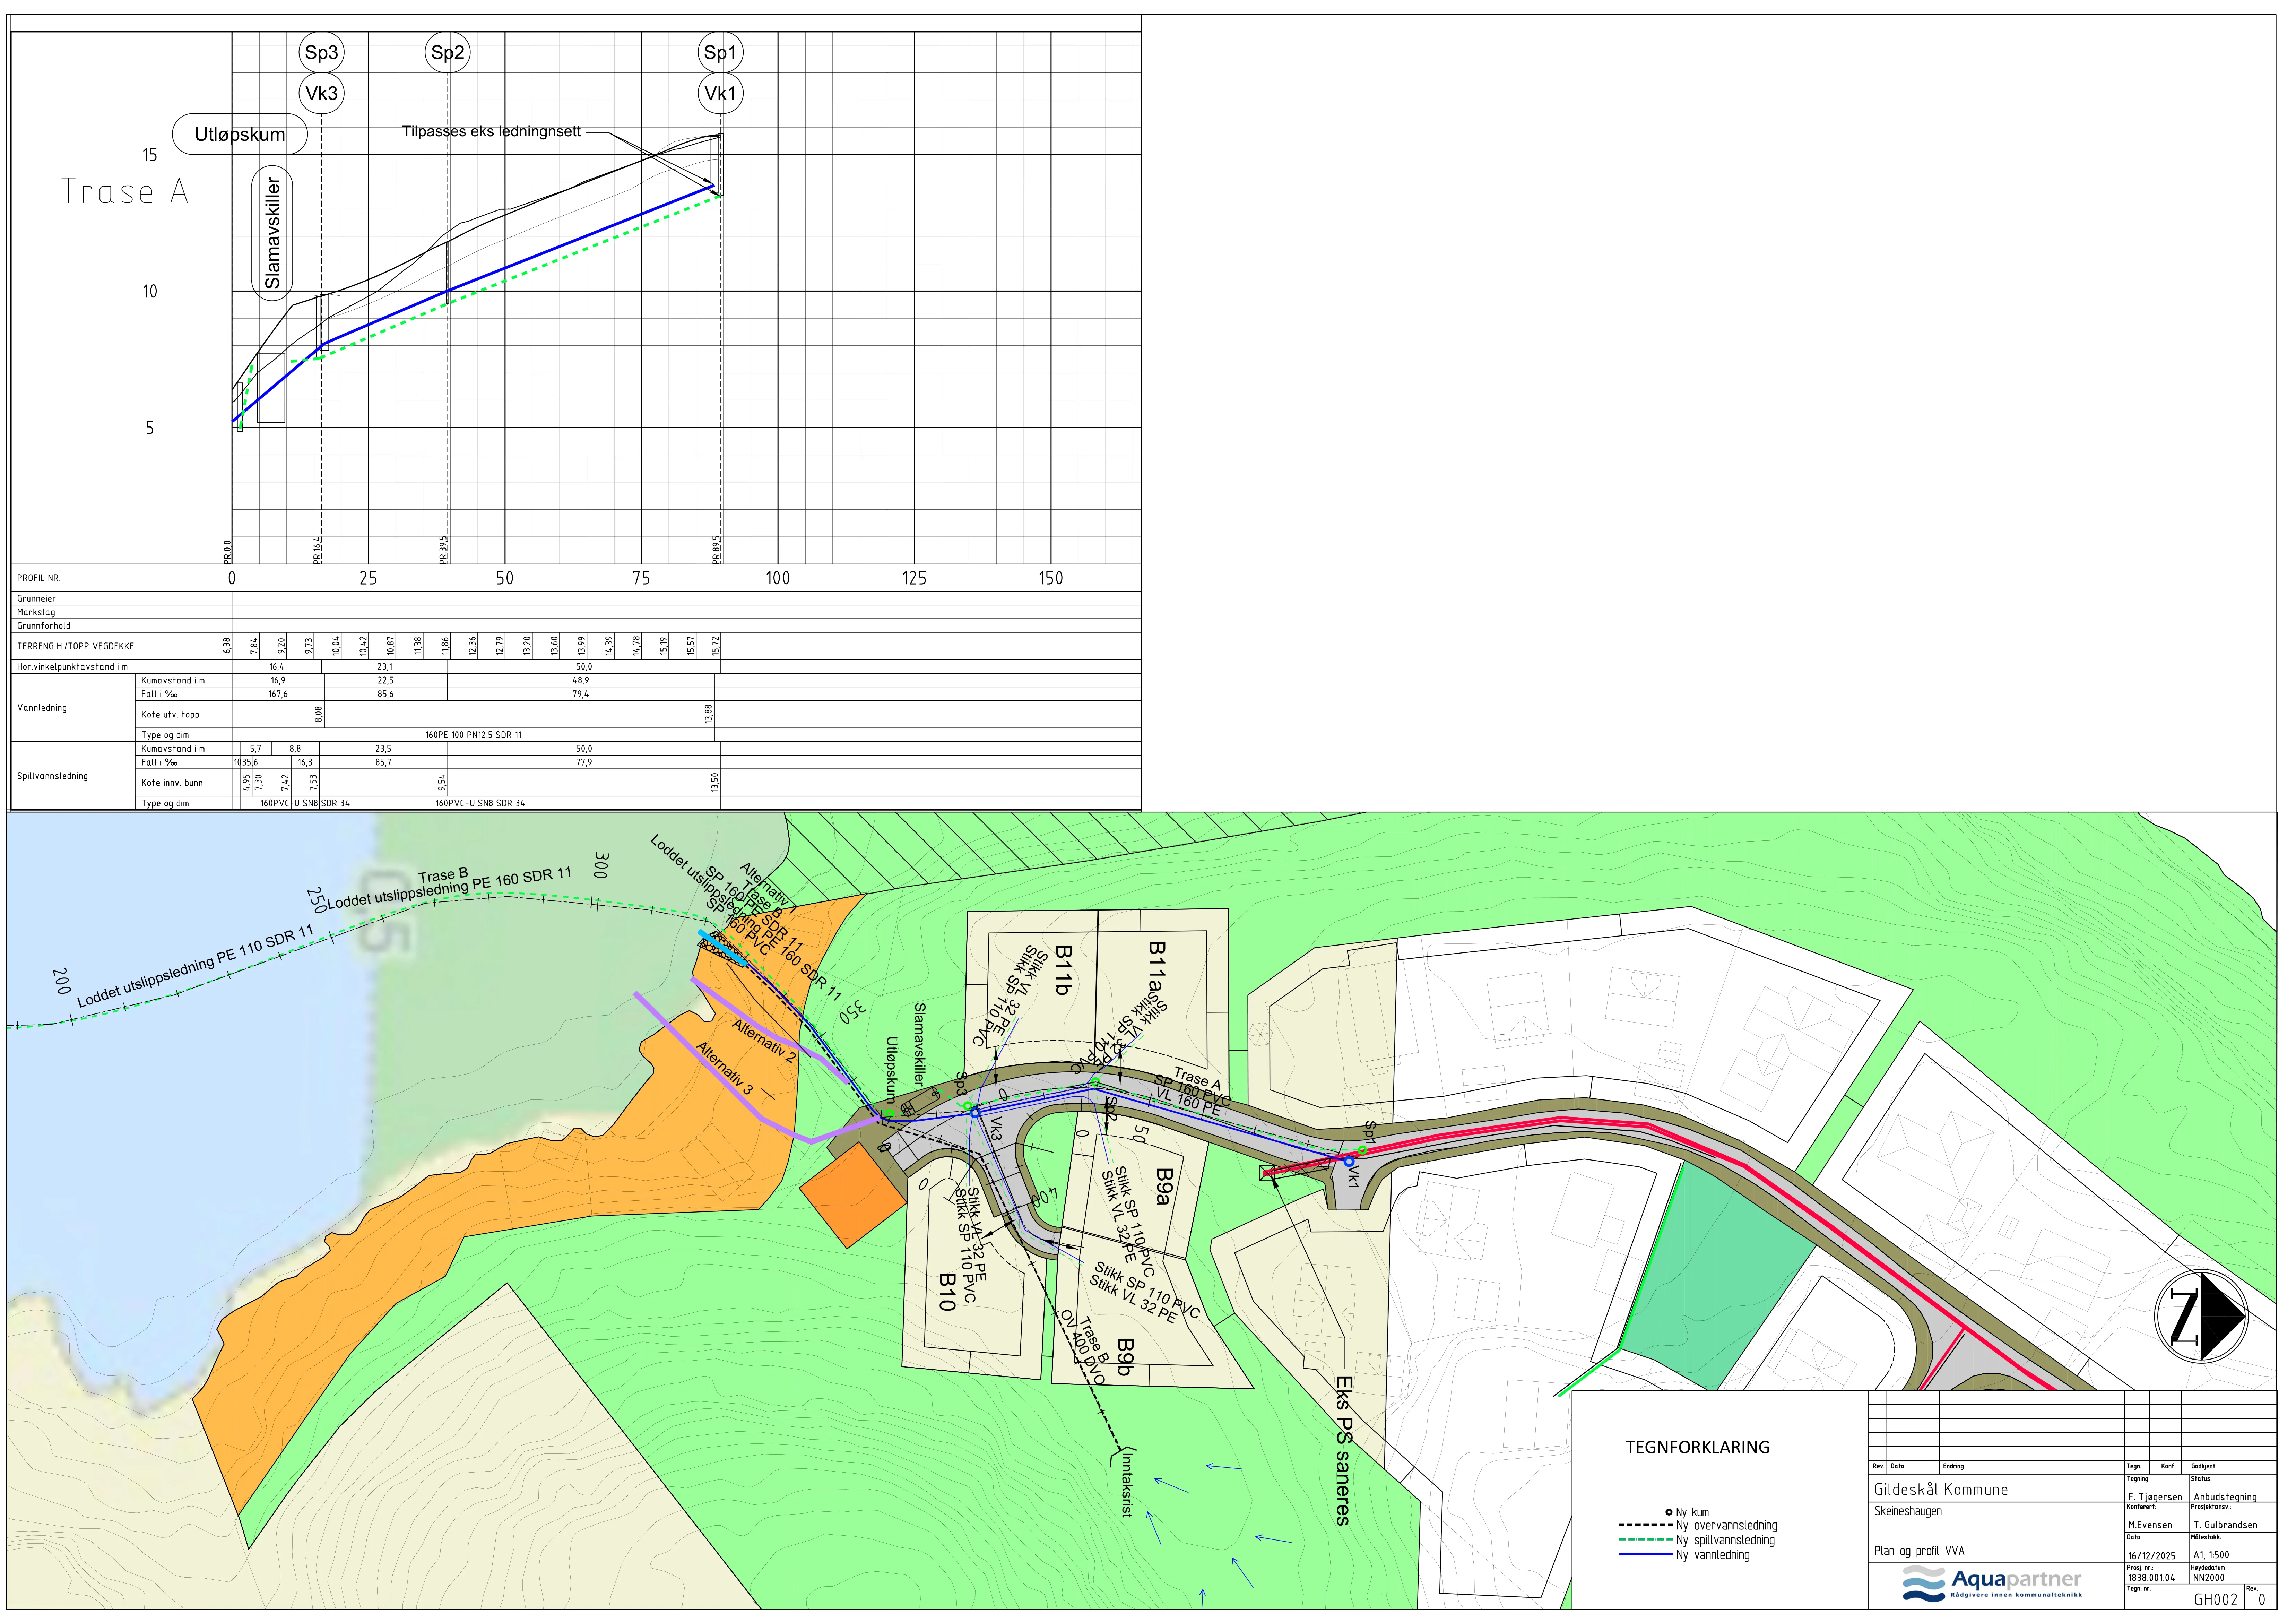Click the 'PROFIL NR.' row label
Image resolution: width=2296 pixels, height=1622 pixels.
38,578
